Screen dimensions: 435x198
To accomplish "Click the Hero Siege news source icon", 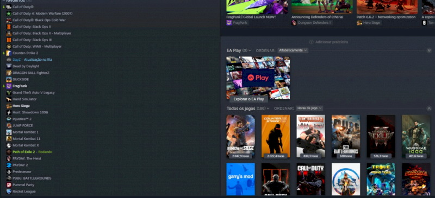I will click(359, 23).
